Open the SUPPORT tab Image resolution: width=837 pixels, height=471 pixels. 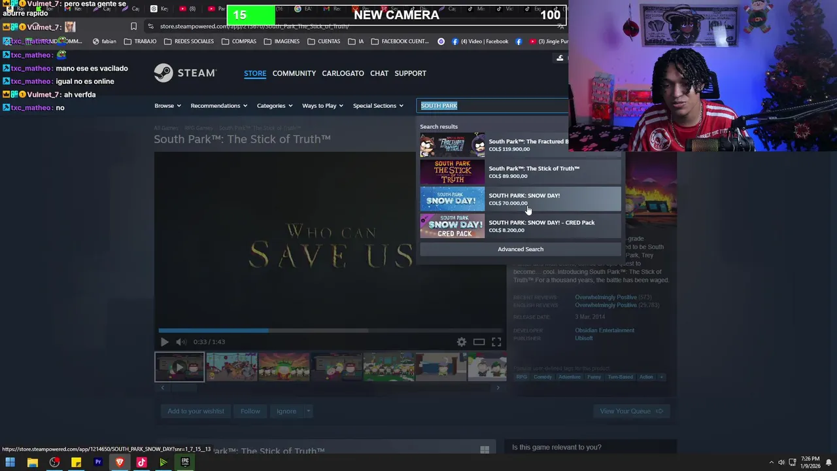point(410,73)
